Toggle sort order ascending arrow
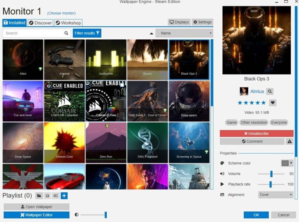The width and height of the screenshot is (299, 222). pyautogui.click(x=151, y=33)
